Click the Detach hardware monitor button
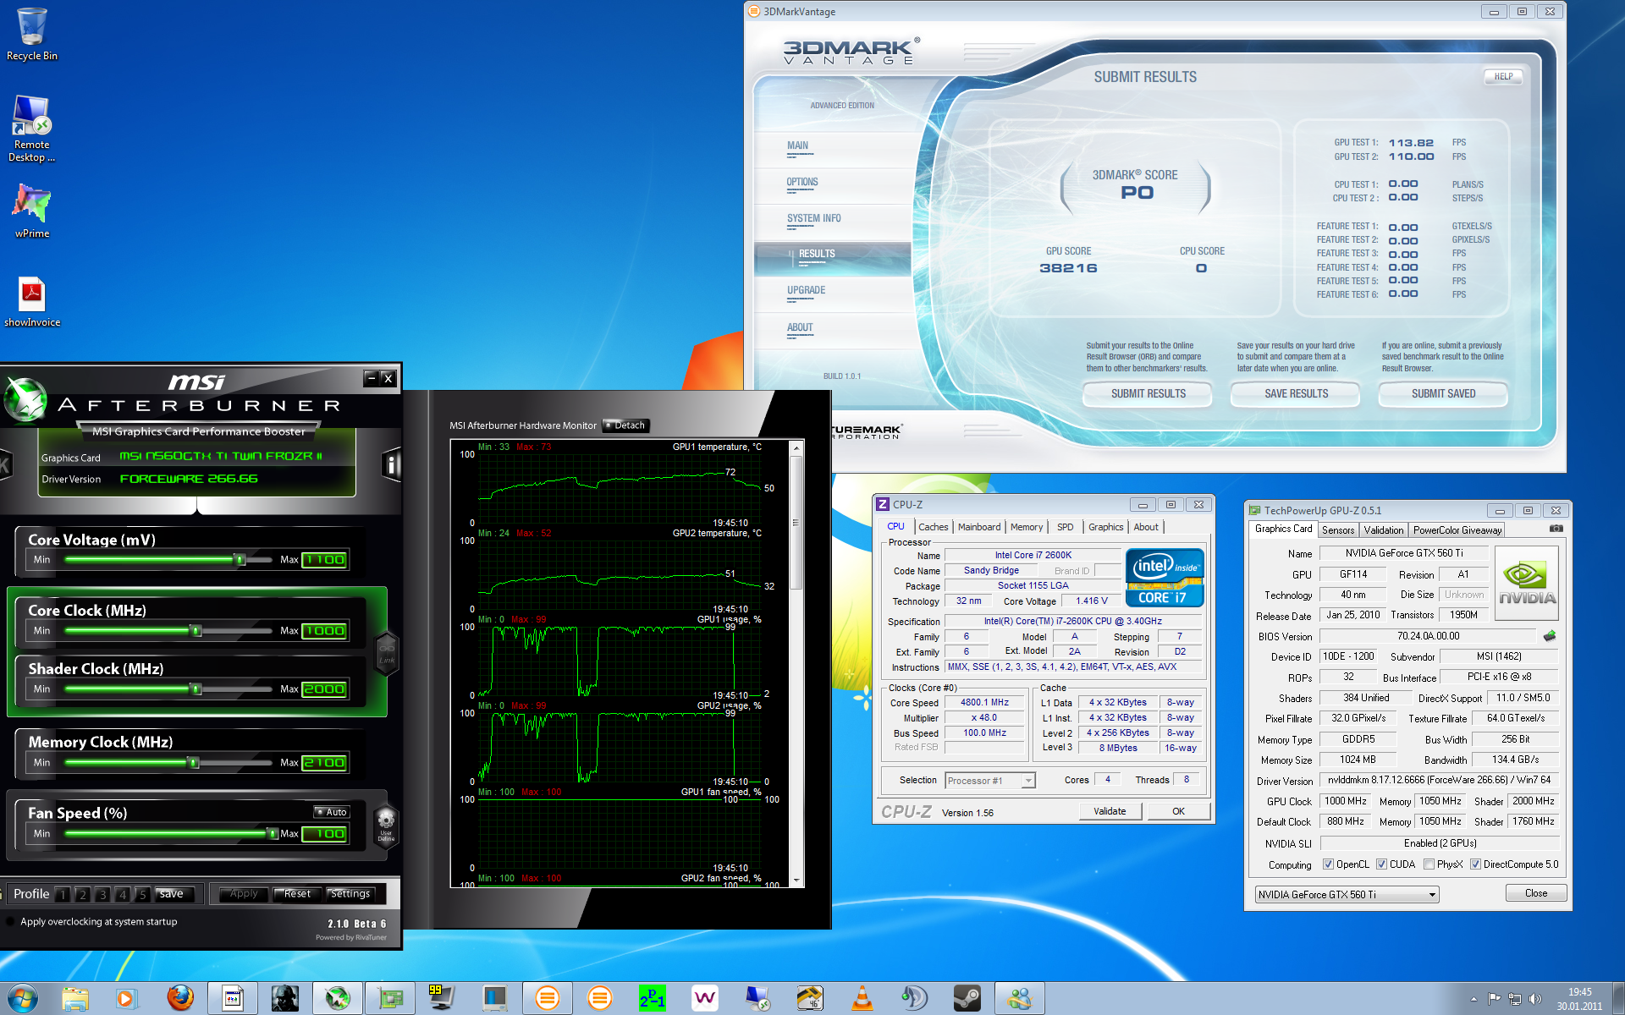This screenshot has width=1625, height=1015. pos(626,425)
